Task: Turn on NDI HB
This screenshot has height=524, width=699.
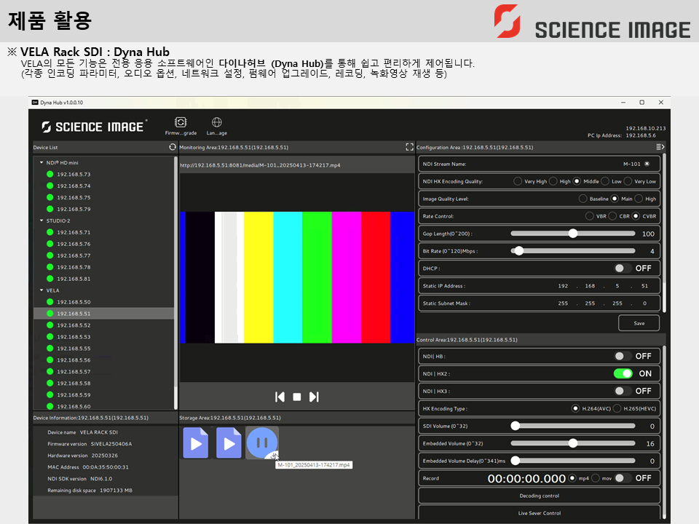Action: tap(623, 356)
